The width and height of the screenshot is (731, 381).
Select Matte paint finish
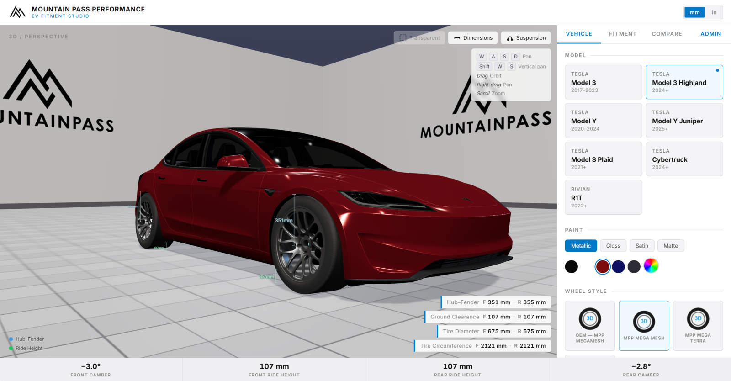pyautogui.click(x=671, y=246)
